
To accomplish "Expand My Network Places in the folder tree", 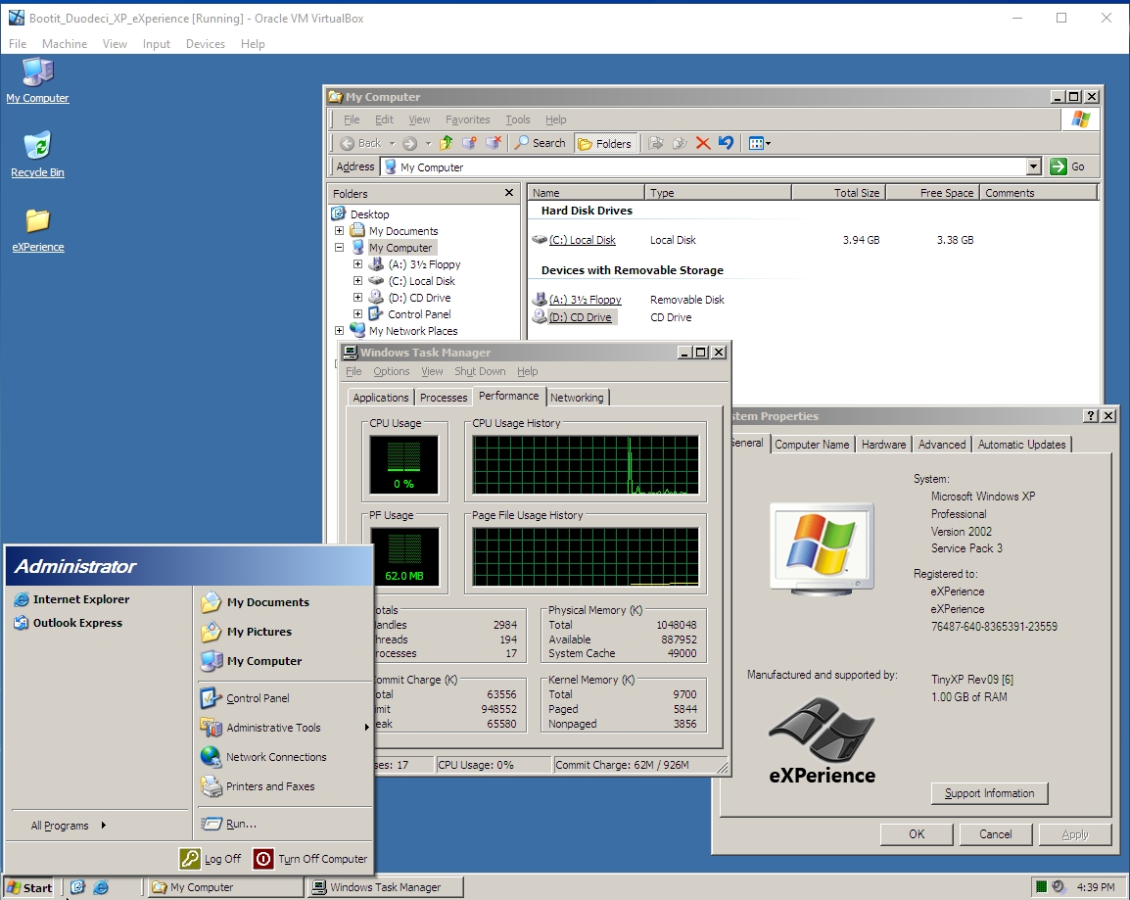I will 340,330.
